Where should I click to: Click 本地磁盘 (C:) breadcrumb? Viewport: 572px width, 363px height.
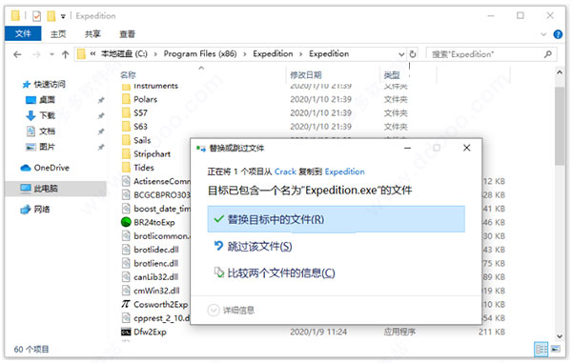pos(124,54)
